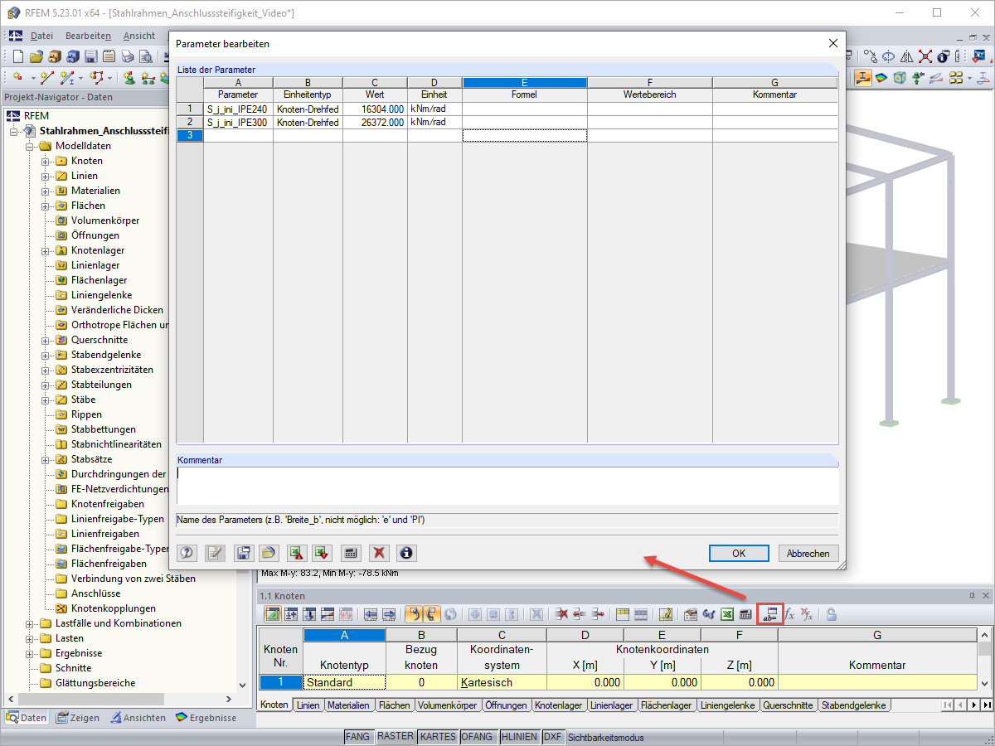The image size is (995, 746).
Task: Open dropdown arrow next to new node tool
Action: [32, 78]
